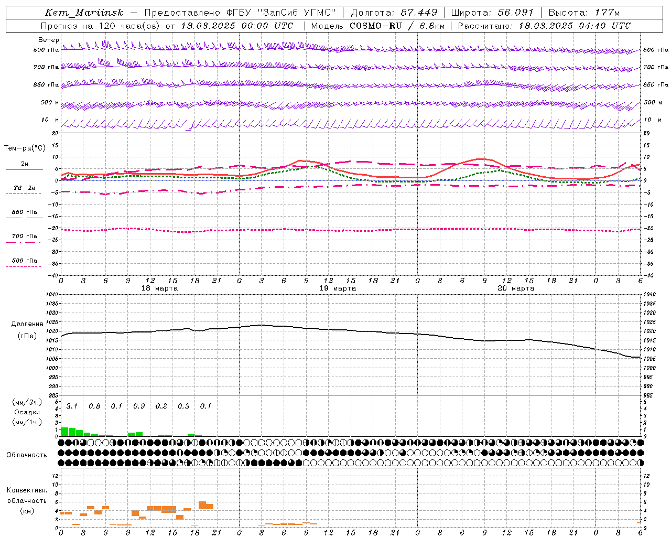
Task: Click the wind section's left 700 гПа label
Action: click(46, 67)
